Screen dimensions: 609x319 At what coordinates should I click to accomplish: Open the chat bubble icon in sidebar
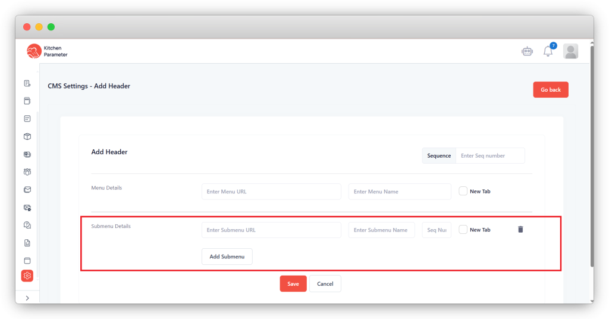click(27, 225)
